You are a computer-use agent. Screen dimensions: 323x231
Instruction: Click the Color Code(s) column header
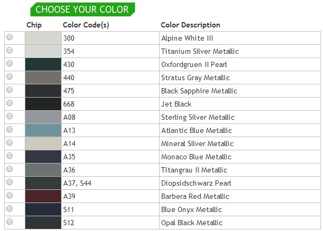[86, 25]
